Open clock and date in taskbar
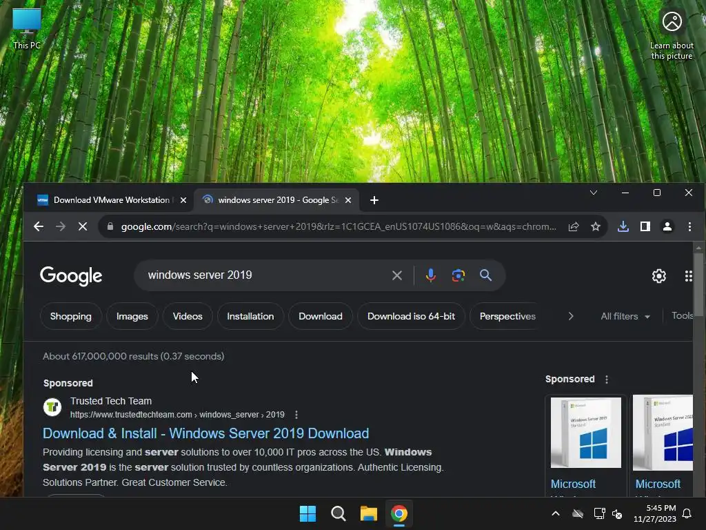 654,513
